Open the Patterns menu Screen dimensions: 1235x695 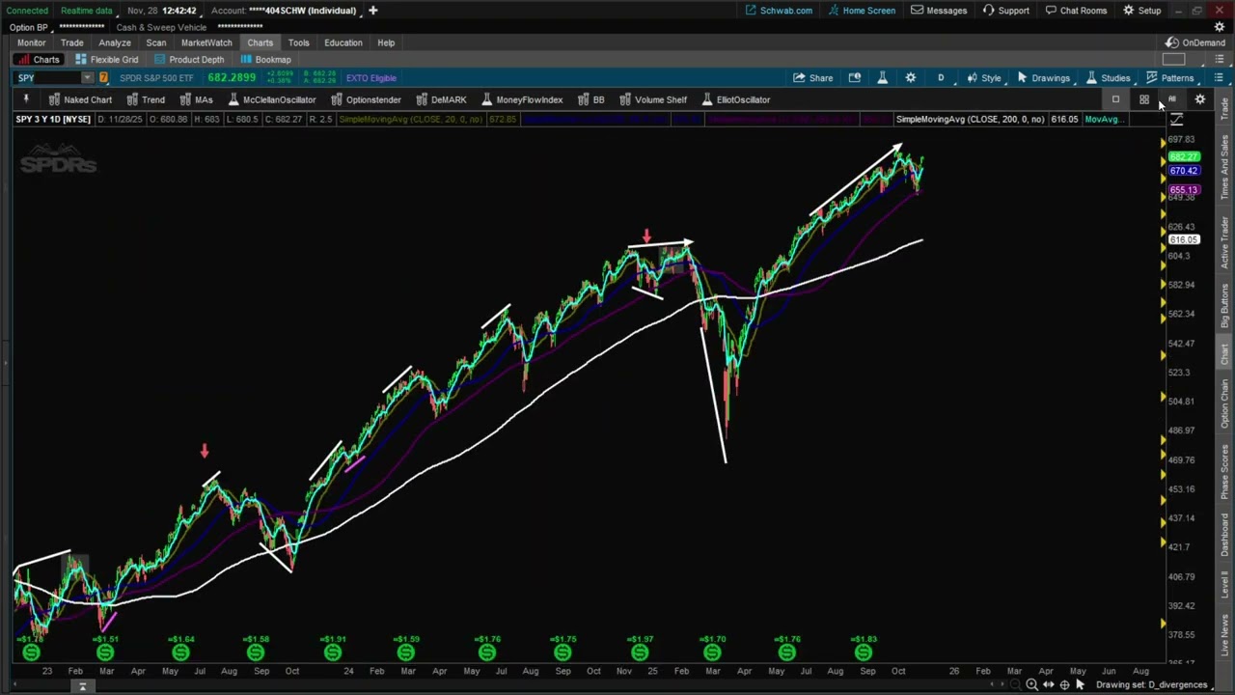click(x=1169, y=78)
